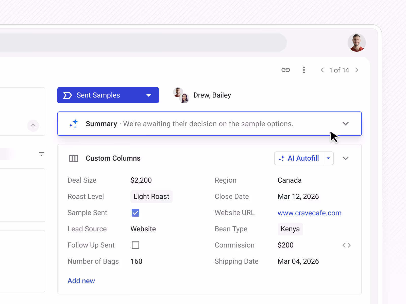The width and height of the screenshot is (406, 304).
Task: Open code view for the Commission field
Action: (x=347, y=245)
